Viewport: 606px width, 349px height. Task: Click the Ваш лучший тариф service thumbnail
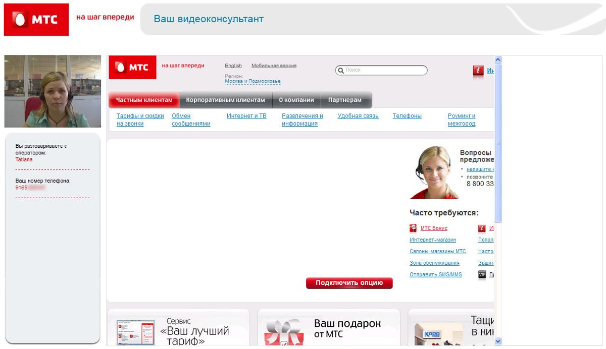(x=135, y=332)
